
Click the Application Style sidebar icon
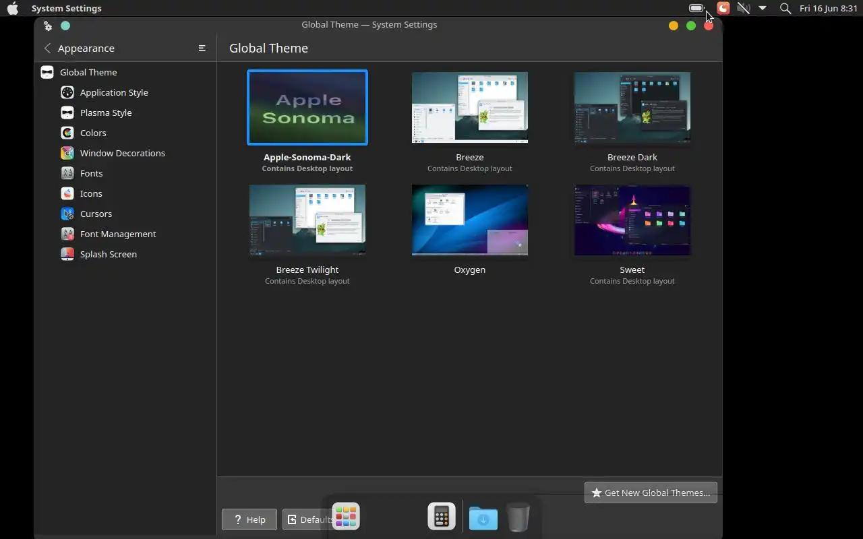(67, 92)
